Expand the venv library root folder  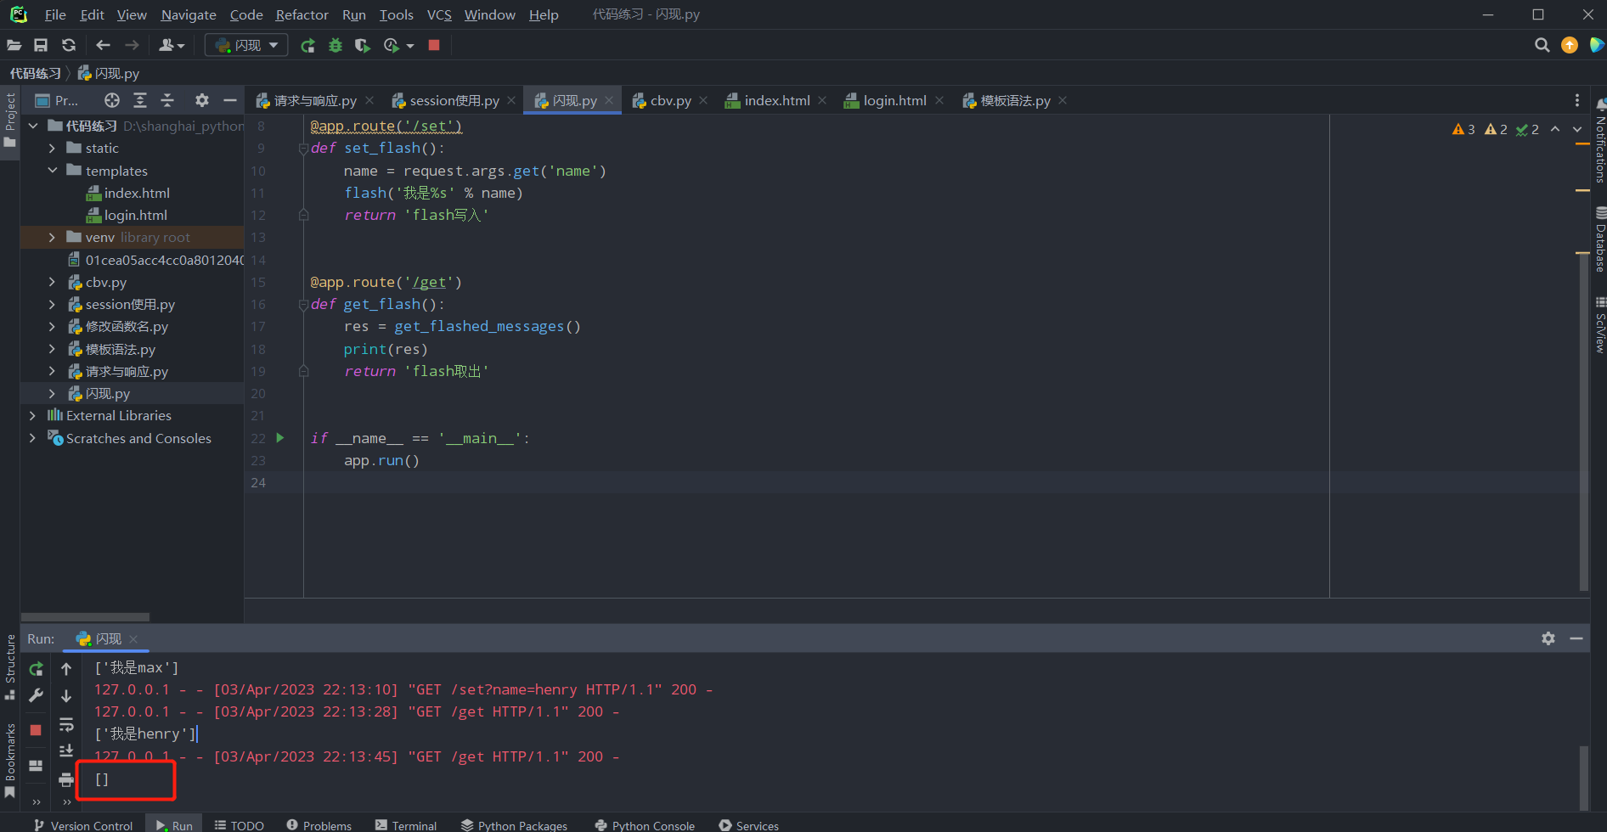click(x=53, y=238)
